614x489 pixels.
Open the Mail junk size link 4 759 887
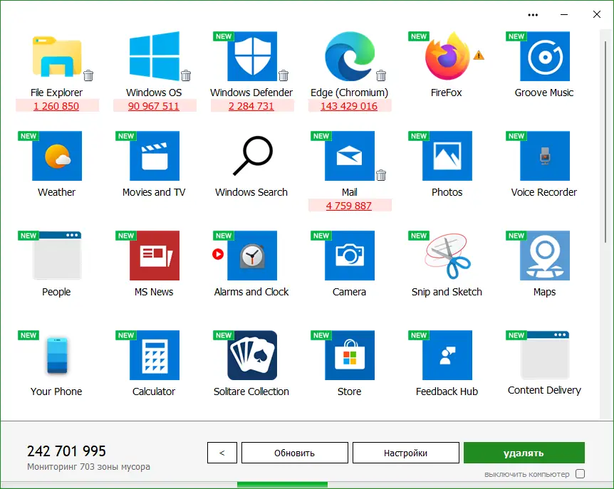point(349,206)
